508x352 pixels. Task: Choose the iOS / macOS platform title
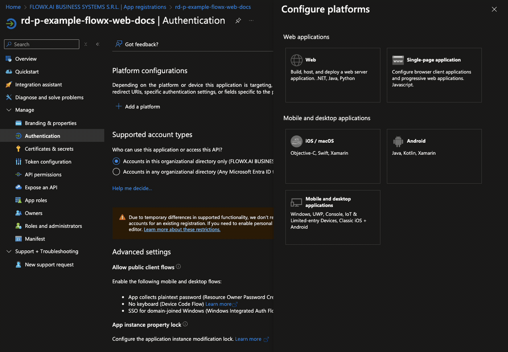coord(319,141)
